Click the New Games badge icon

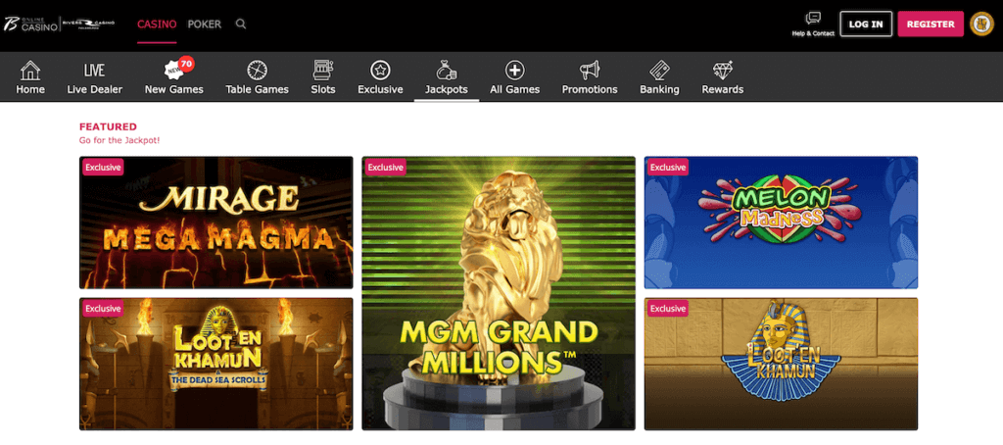174,70
